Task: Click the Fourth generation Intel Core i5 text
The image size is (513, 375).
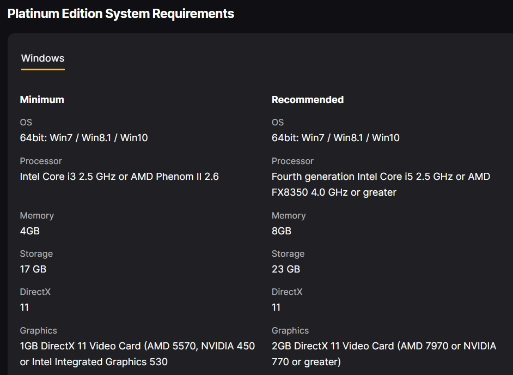Action: pos(381,184)
